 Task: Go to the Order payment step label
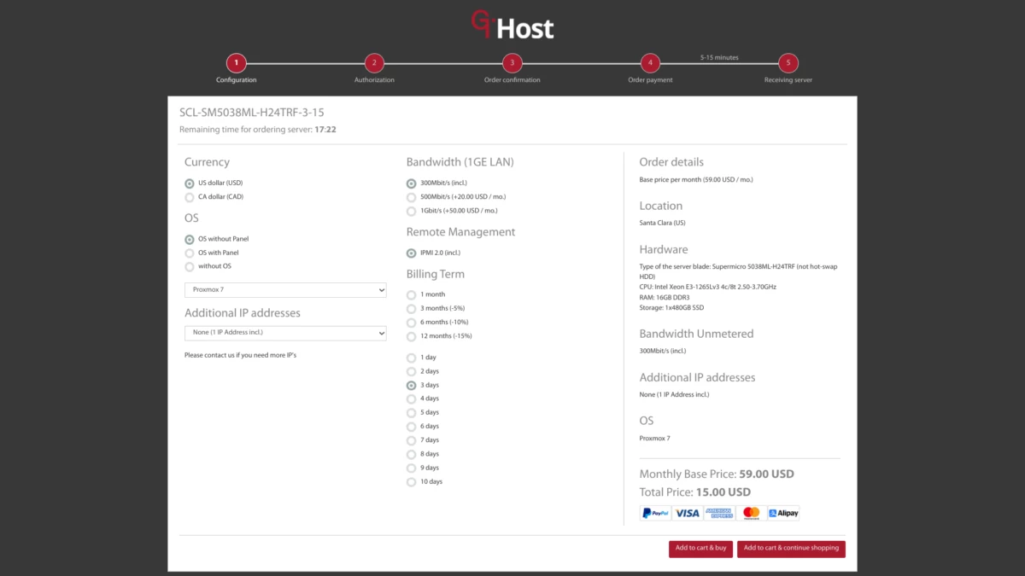pos(649,79)
